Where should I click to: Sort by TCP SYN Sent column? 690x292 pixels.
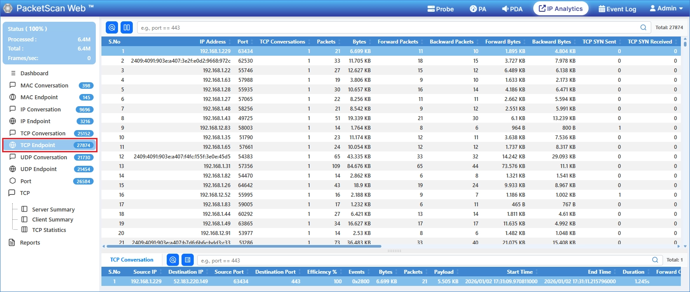[x=599, y=42]
